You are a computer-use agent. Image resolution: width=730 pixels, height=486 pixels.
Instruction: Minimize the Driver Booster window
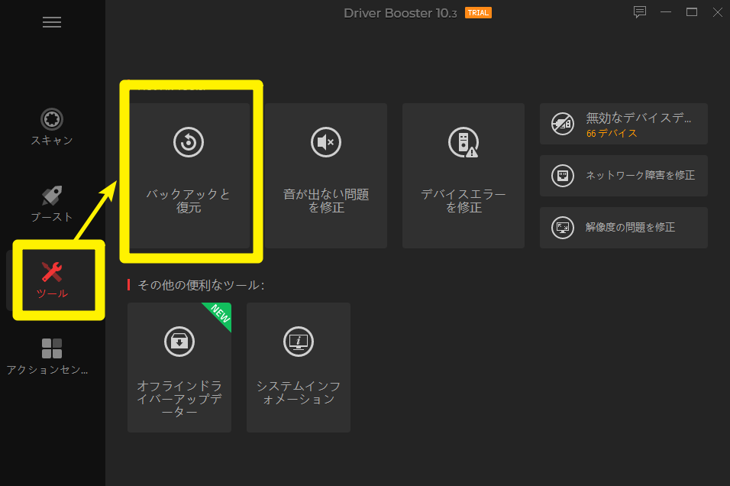666,12
